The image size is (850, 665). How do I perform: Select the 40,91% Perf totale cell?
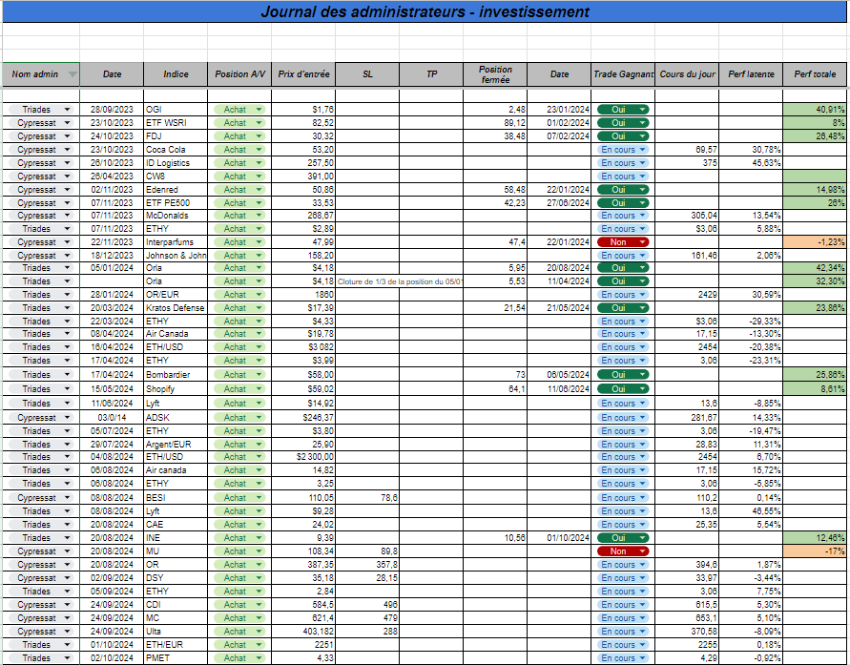815,110
